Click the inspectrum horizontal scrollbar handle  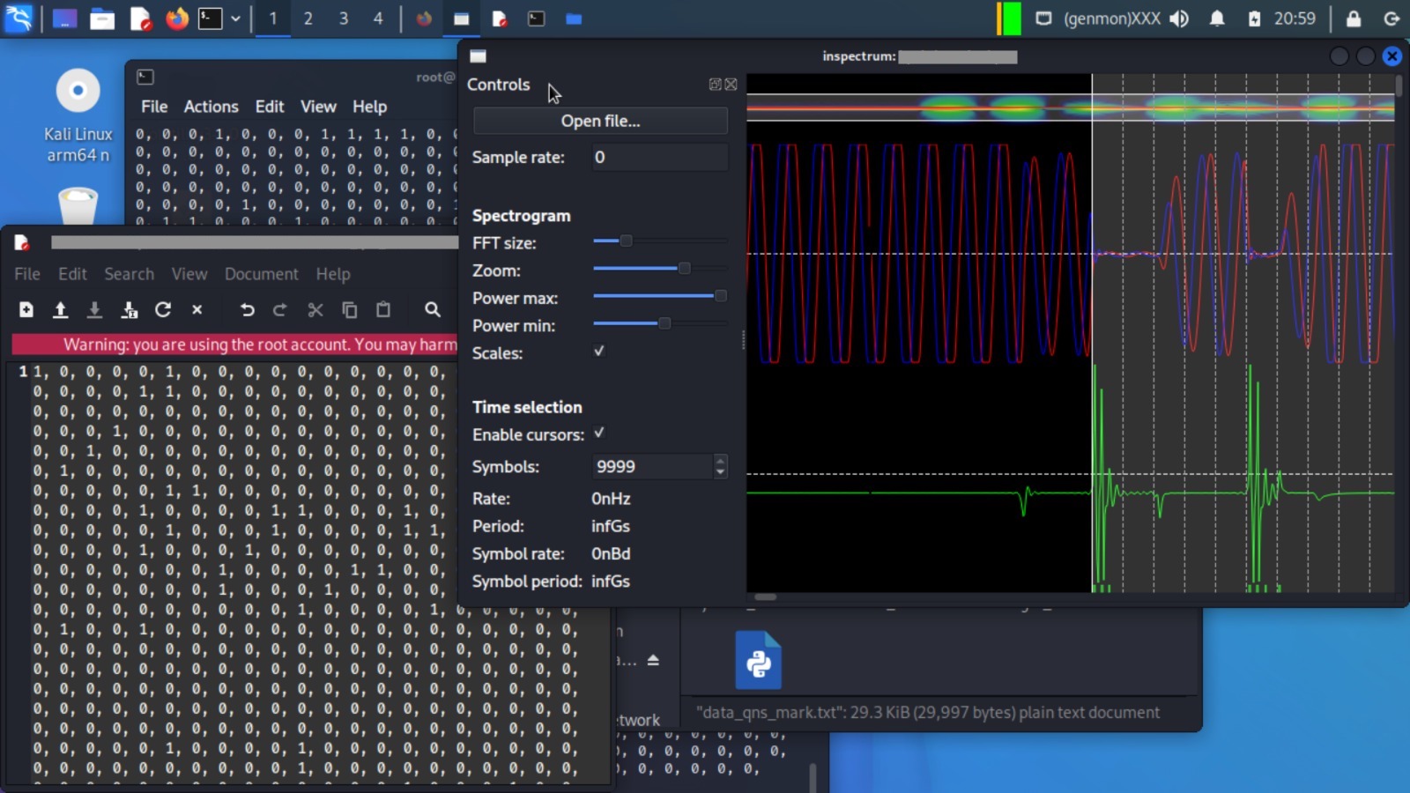click(x=766, y=597)
